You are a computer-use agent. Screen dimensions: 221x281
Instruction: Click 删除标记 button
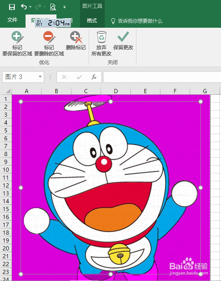coord(76,41)
